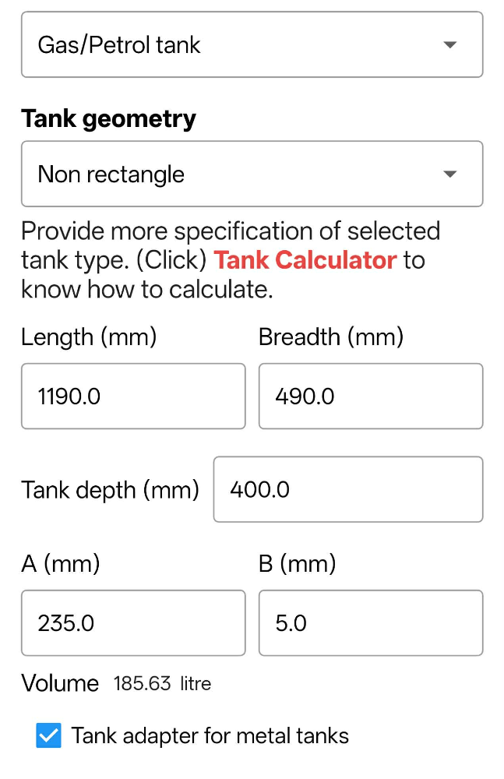Viewport: 504px width, 779px height.
Task: Click inside the Breadth input field
Action: pyautogui.click(x=371, y=396)
